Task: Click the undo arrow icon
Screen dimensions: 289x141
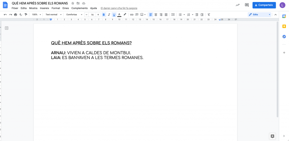Action: [5, 15]
